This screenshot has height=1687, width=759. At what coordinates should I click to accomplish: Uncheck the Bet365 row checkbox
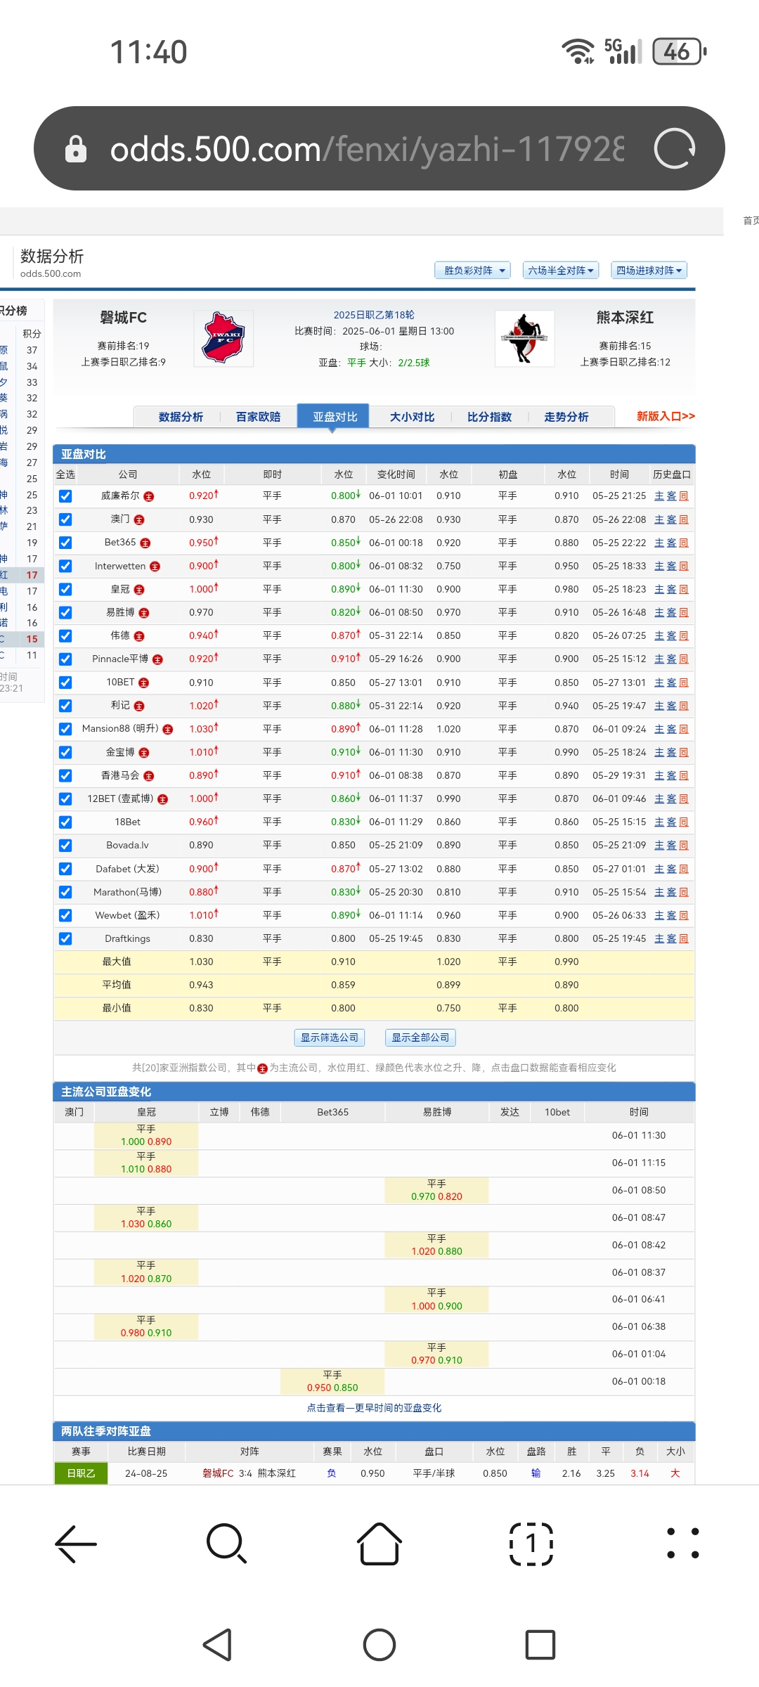pos(65,543)
